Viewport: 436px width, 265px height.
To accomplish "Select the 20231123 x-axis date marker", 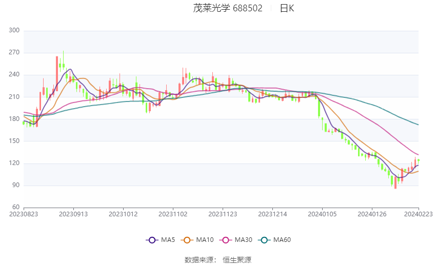I will point(223,214).
